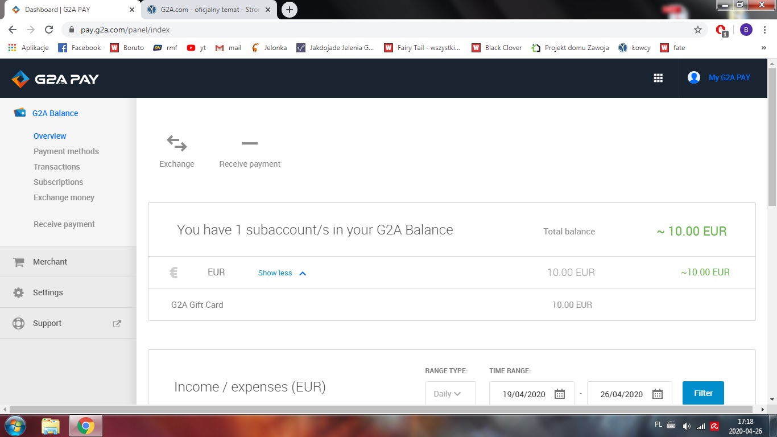Click the Merchant sidebar section
Screen dimensions: 777x437
[68, 262]
